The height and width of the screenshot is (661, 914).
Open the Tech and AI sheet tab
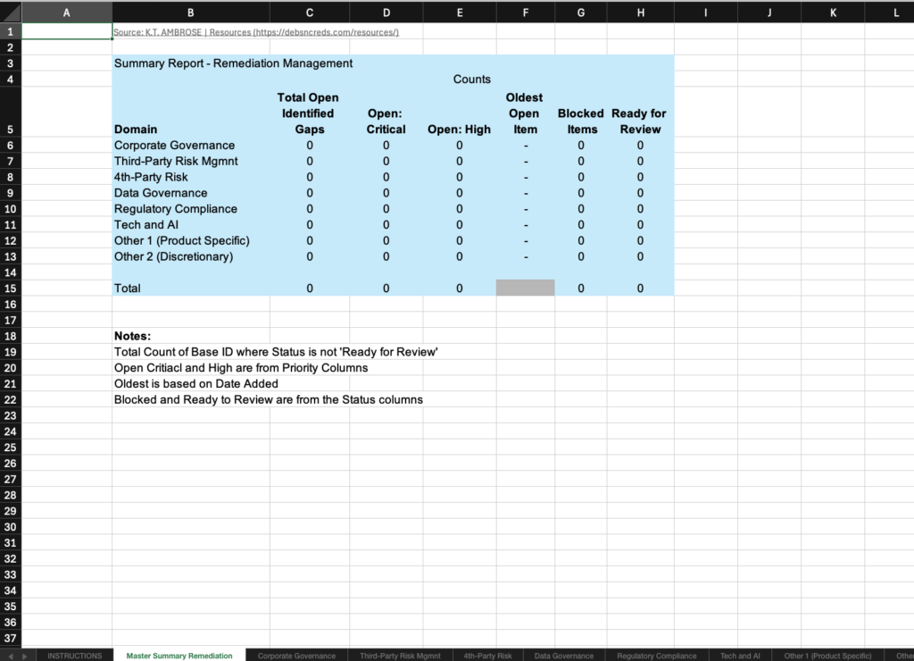(740, 656)
